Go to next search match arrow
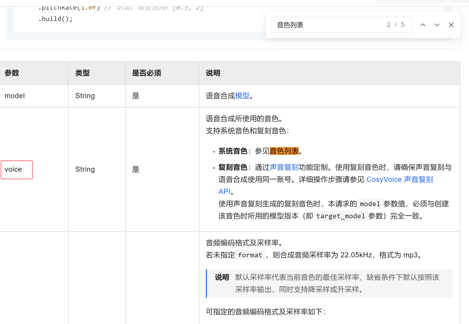The image size is (469, 324). coord(437,25)
